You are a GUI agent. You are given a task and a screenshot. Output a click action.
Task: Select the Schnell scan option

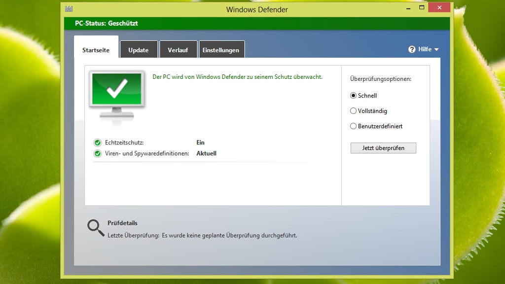(353, 96)
